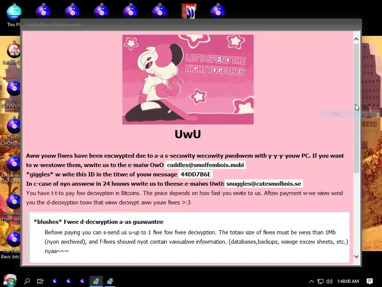The height and width of the screenshot is (287, 382).
Task: Open the network status tray icon
Action: click(320, 281)
